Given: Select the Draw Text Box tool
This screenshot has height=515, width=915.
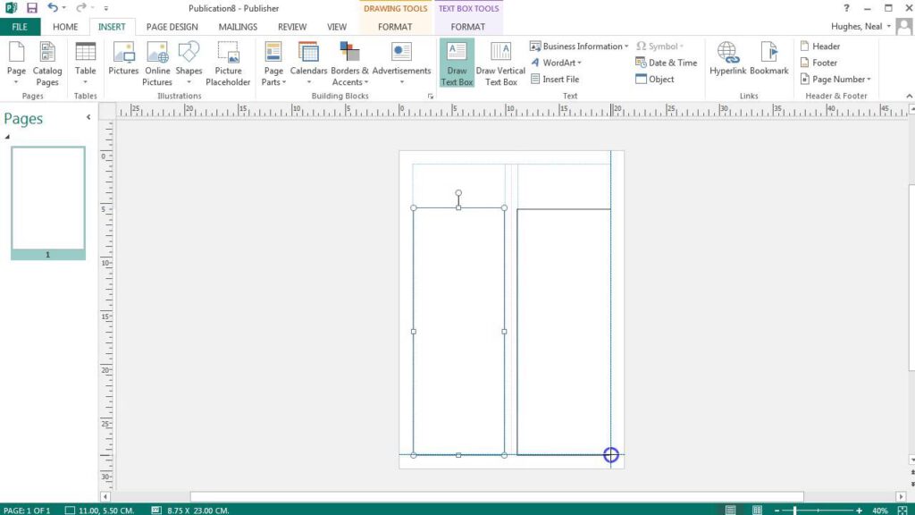Looking at the screenshot, I should click(x=457, y=63).
